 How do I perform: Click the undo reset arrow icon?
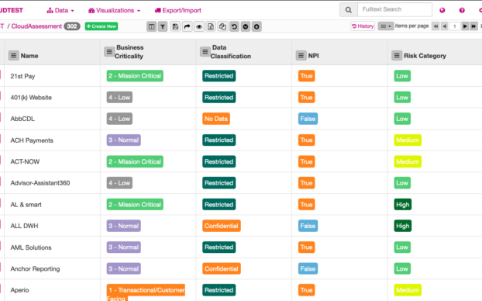234,26
